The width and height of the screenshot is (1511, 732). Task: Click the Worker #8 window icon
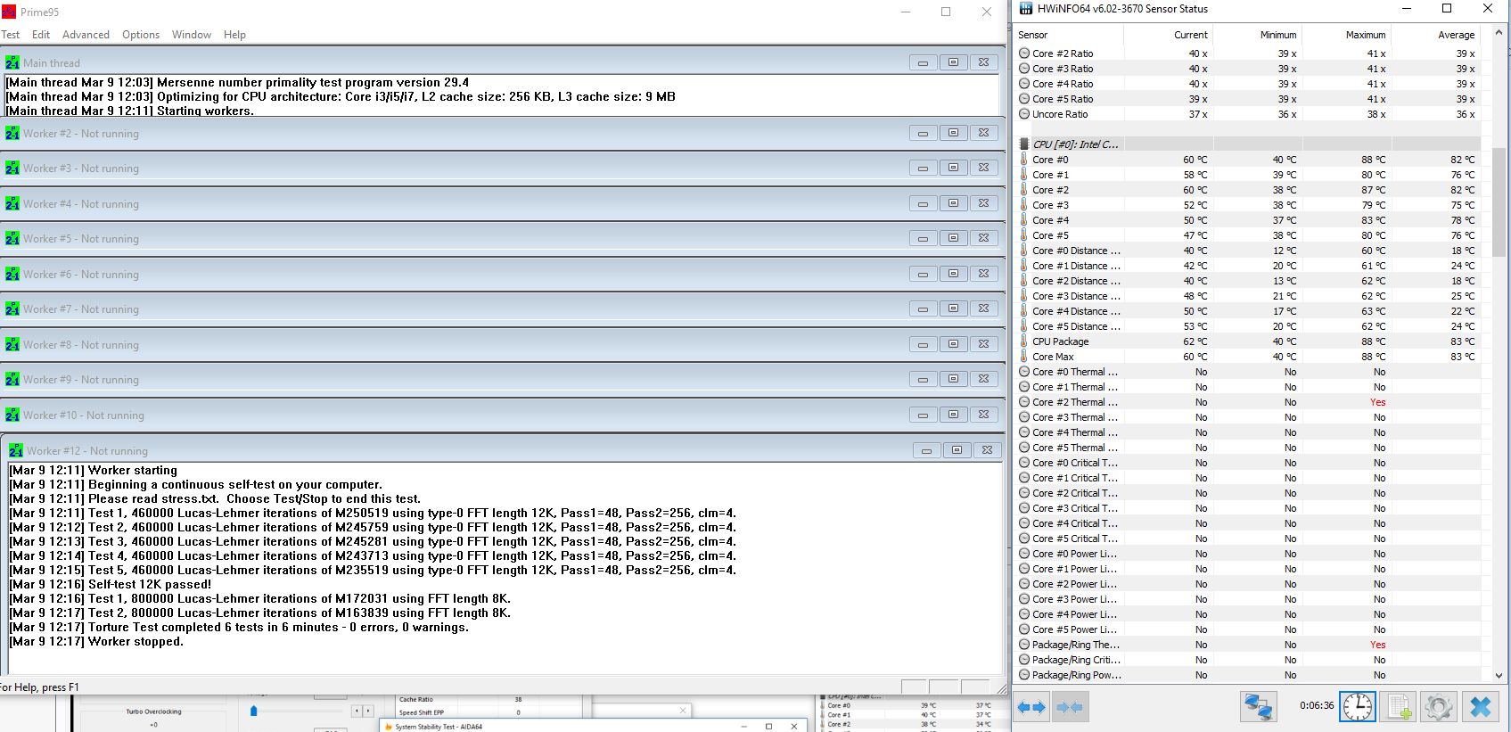pos(12,344)
